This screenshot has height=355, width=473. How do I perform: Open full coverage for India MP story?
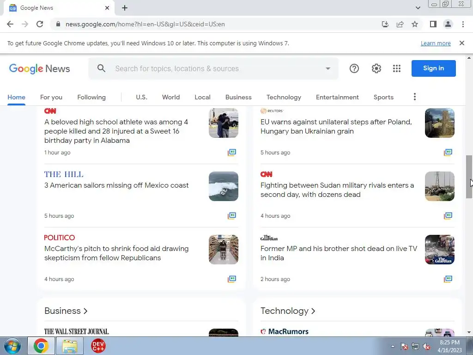coord(448,279)
